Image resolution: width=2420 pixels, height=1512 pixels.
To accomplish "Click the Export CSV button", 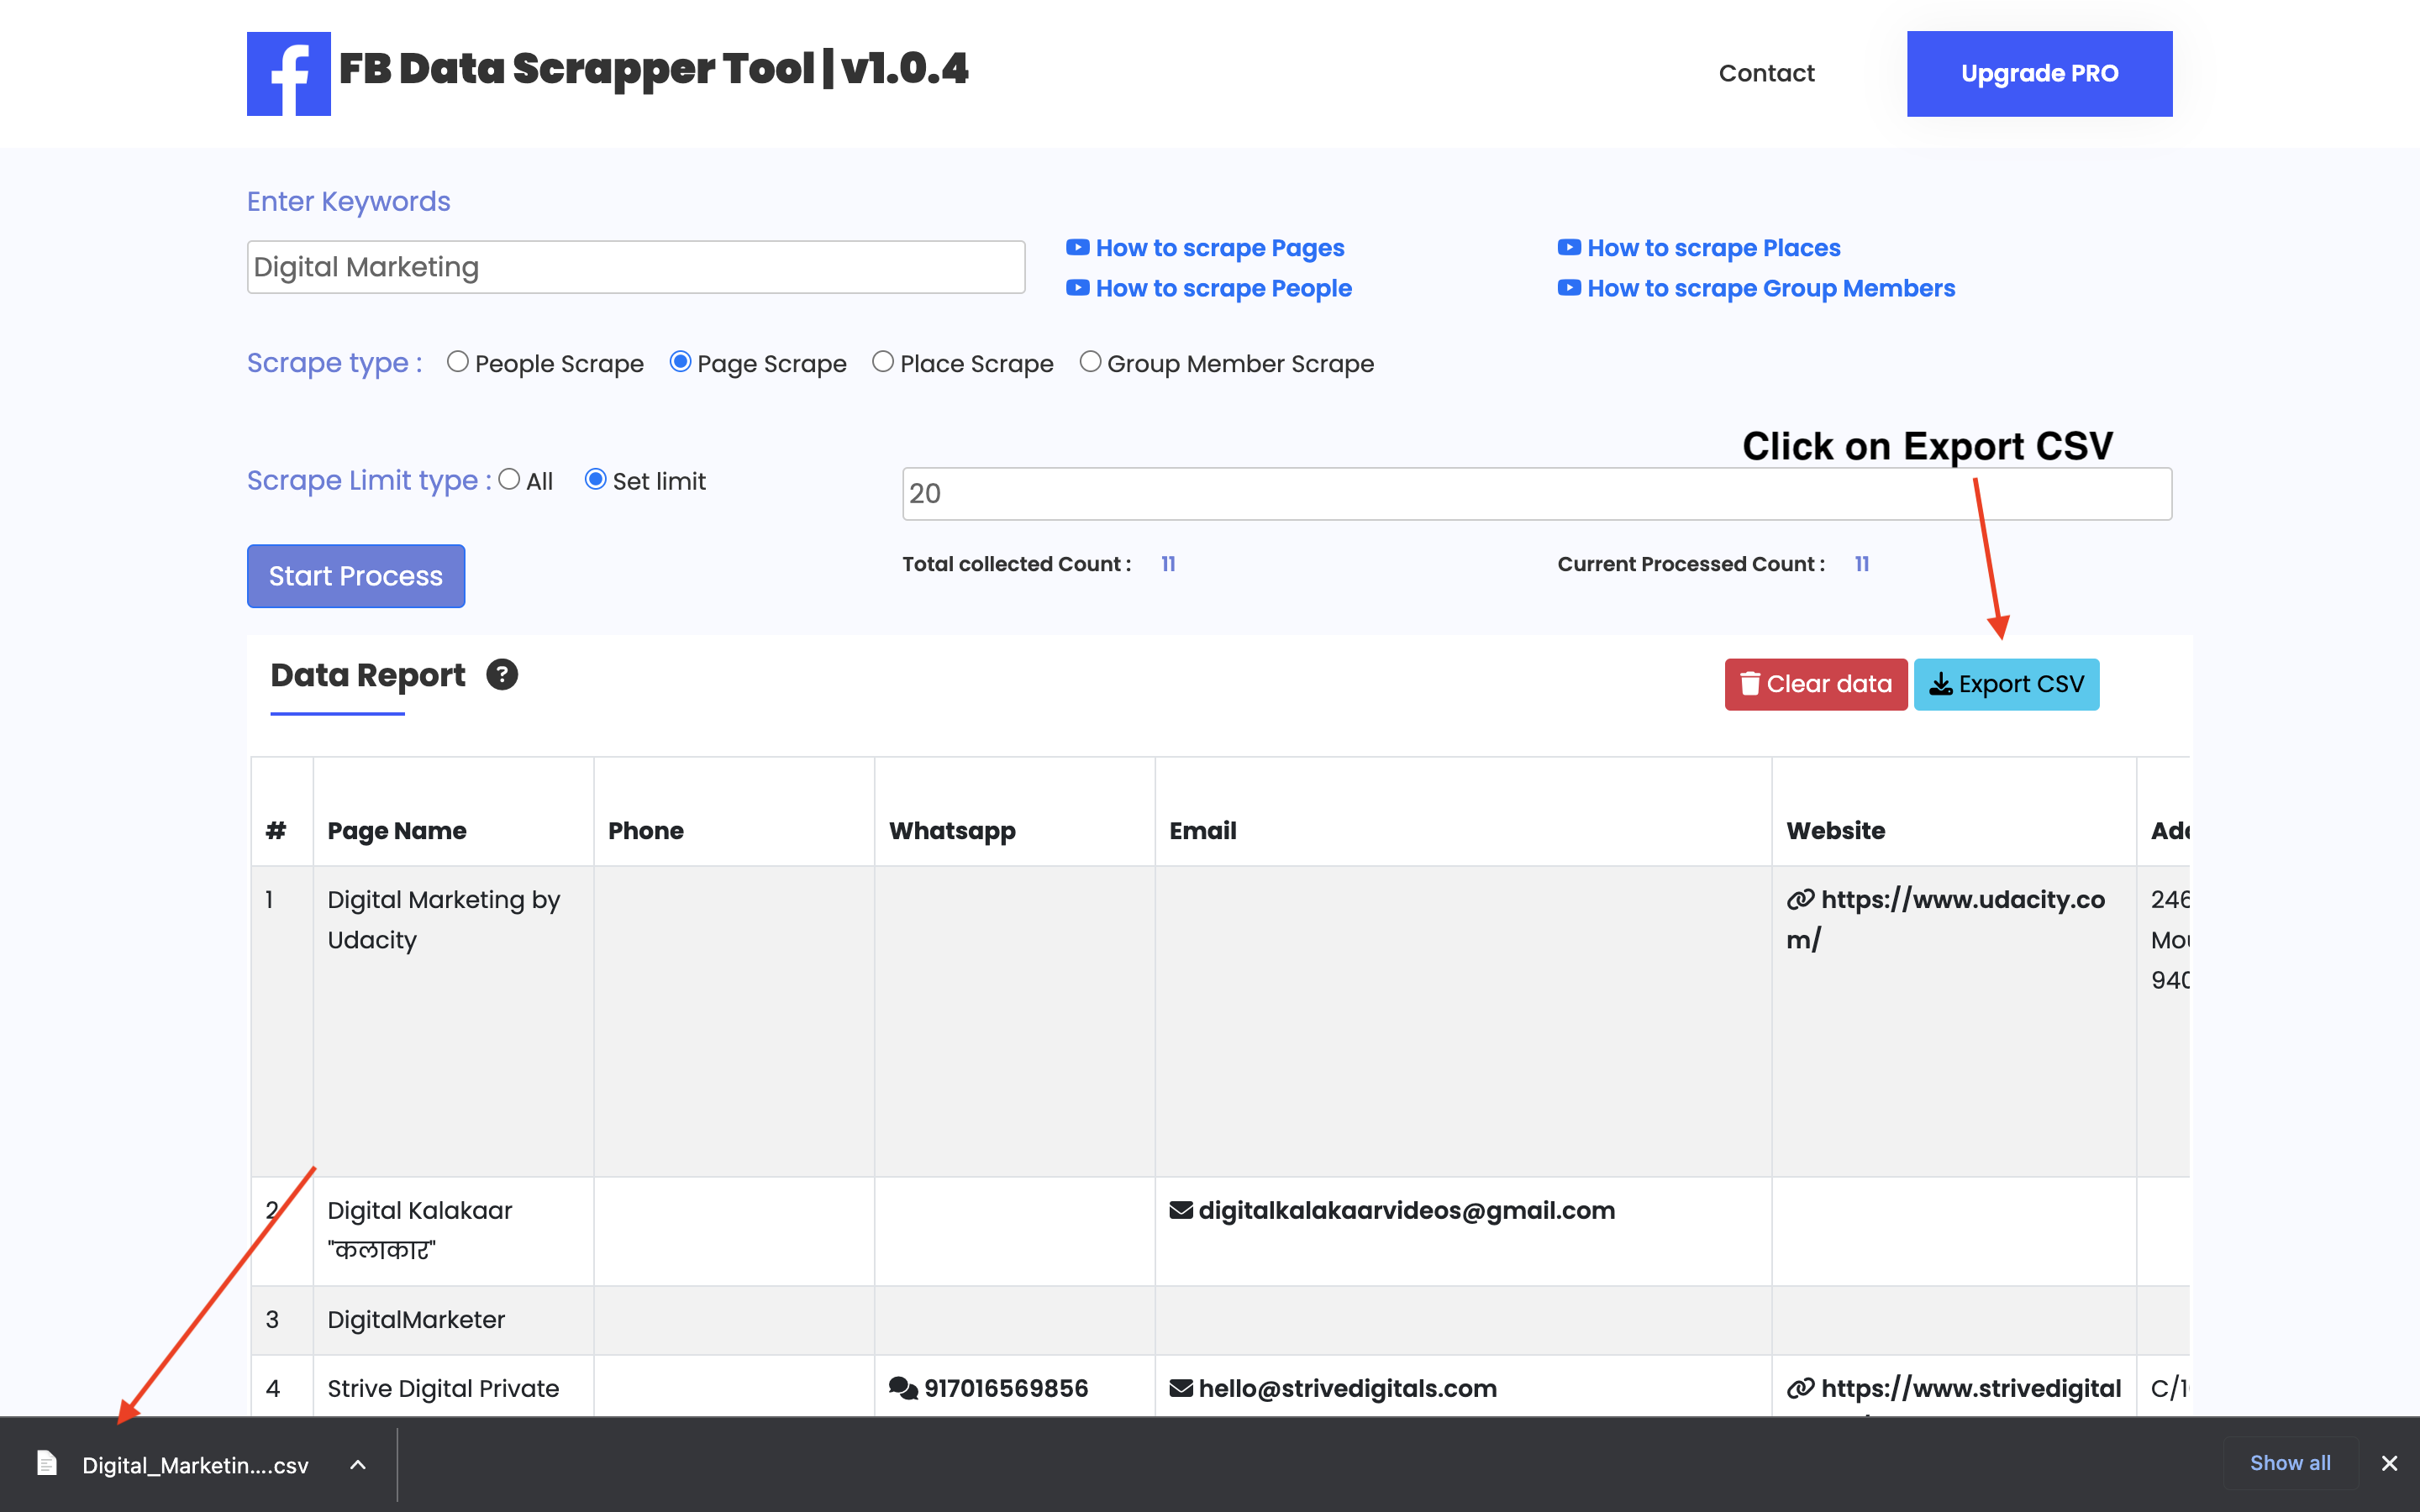I will pos(2006,684).
